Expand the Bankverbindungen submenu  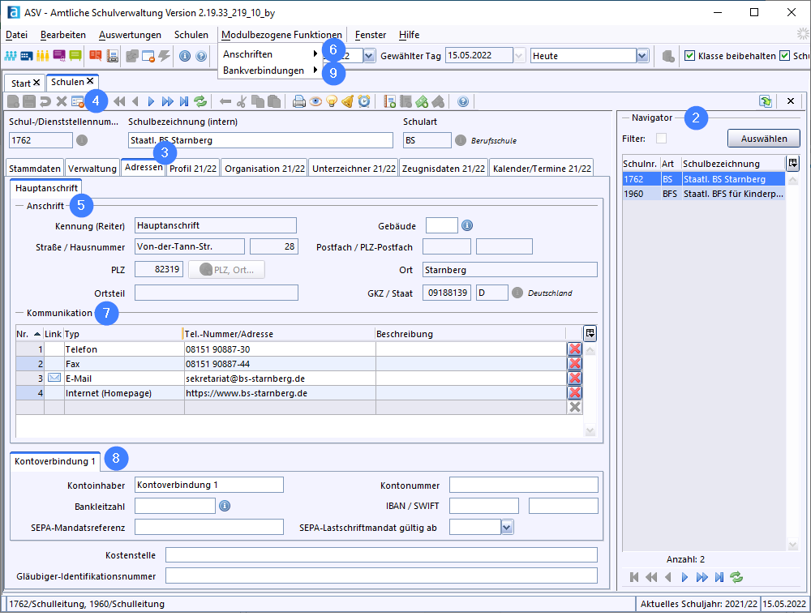point(271,71)
